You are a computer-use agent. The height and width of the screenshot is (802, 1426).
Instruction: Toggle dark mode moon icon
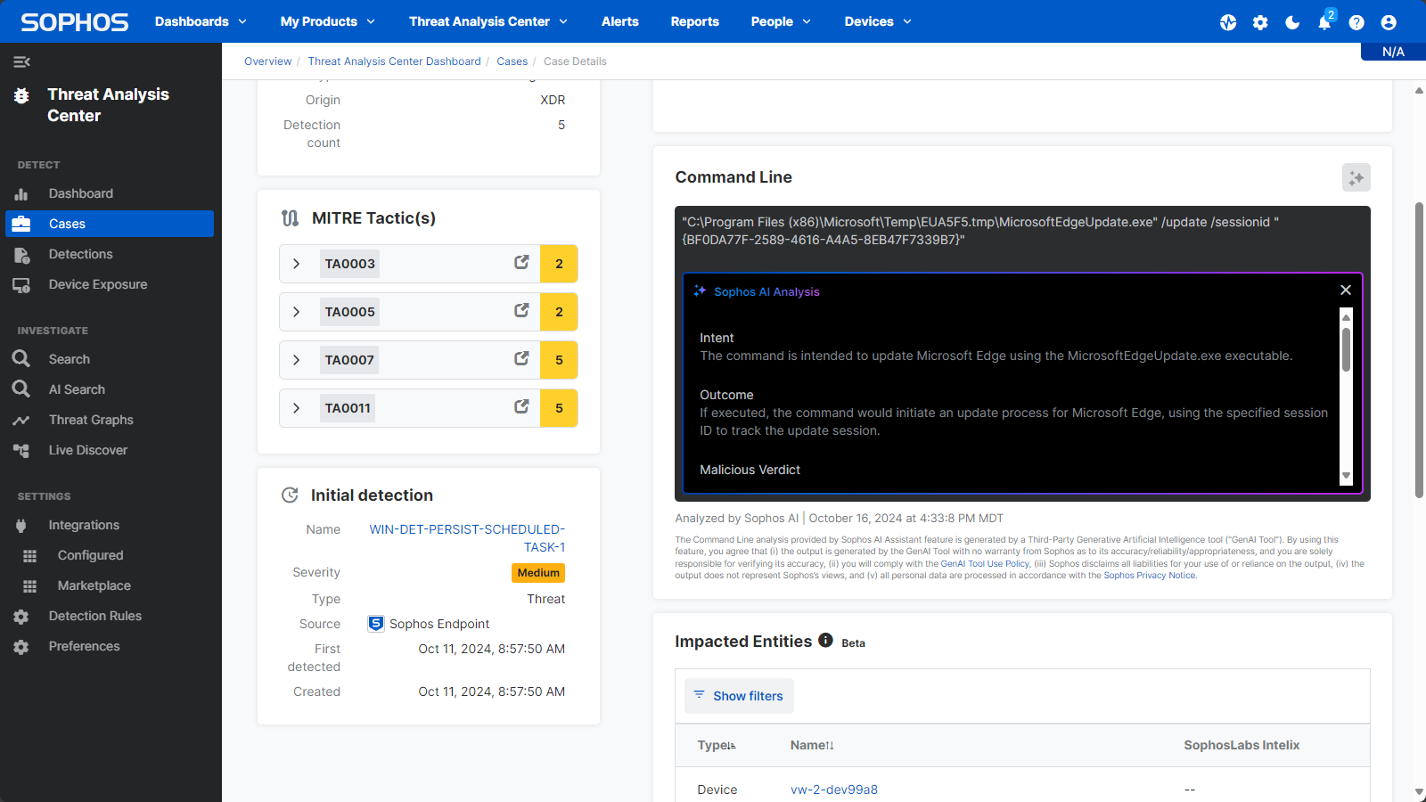(1292, 22)
